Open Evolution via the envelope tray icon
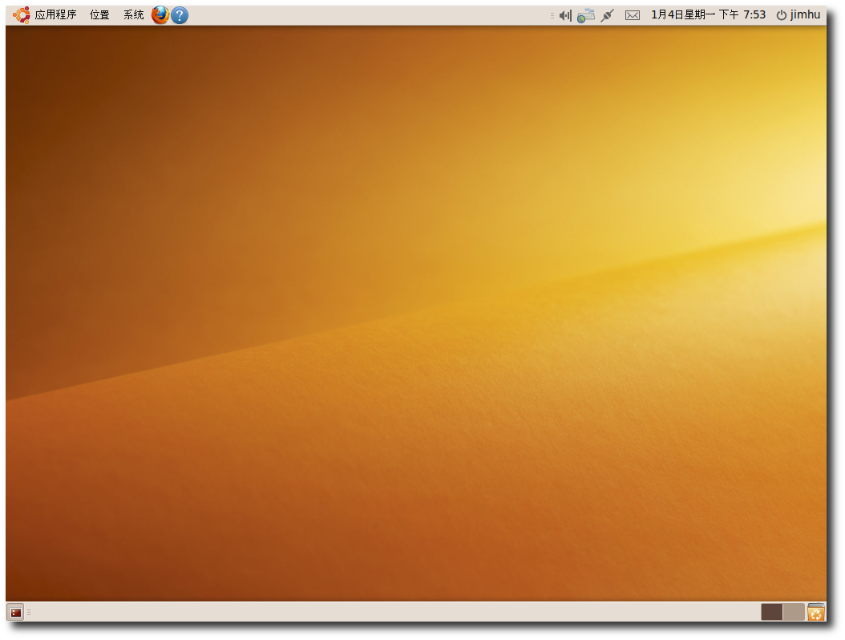The image size is (845, 640). [633, 14]
